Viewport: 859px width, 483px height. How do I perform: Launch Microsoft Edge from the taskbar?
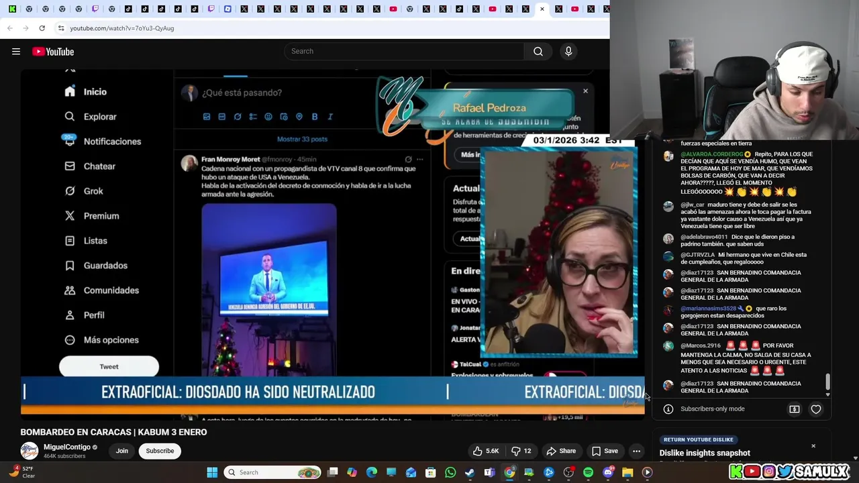[x=372, y=472]
